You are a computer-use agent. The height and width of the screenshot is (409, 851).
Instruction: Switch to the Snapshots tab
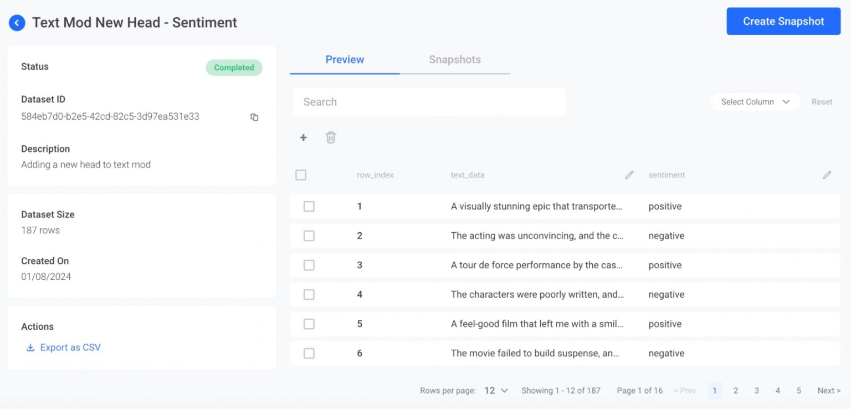(454, 59)
